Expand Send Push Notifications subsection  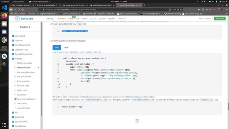coord(15,99)
